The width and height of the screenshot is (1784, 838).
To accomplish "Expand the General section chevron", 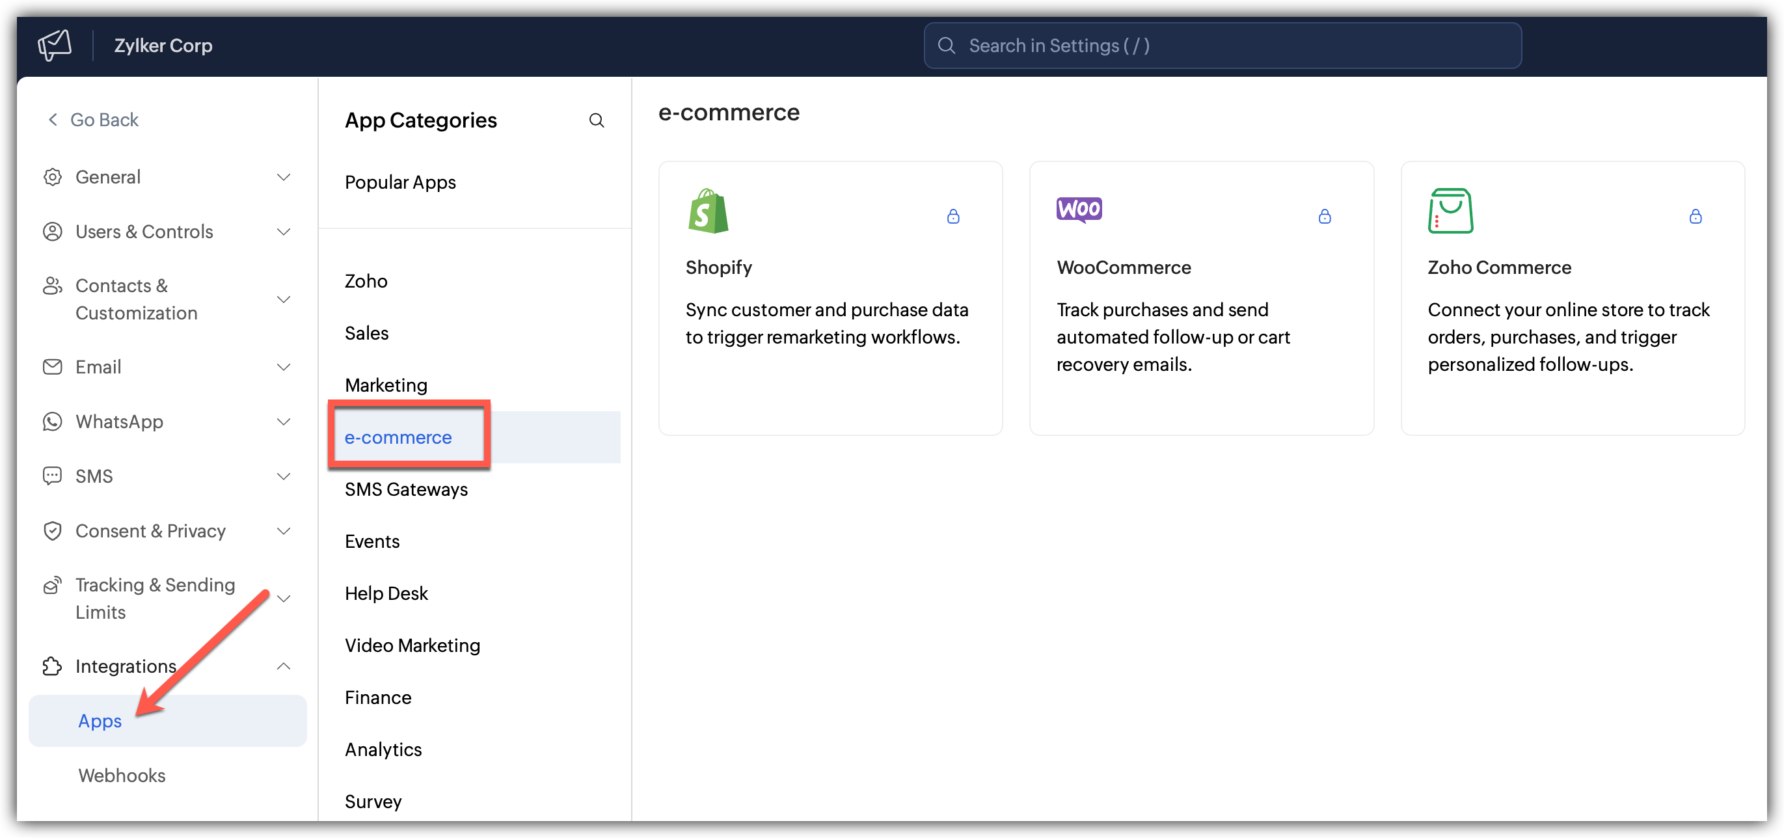I will coord(283,178).
